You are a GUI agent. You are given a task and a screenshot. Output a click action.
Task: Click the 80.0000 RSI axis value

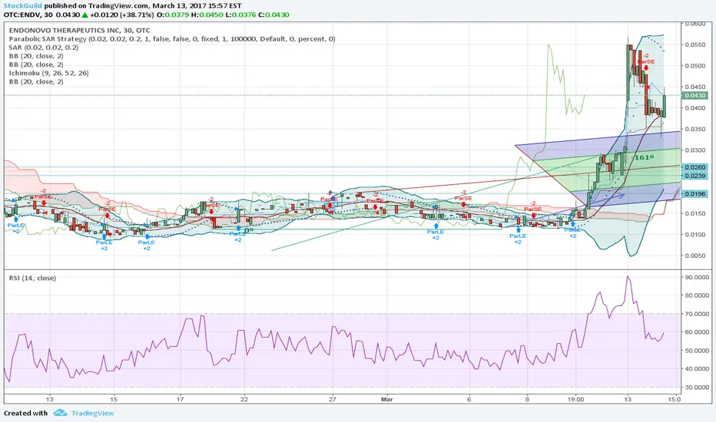[697, 295]
